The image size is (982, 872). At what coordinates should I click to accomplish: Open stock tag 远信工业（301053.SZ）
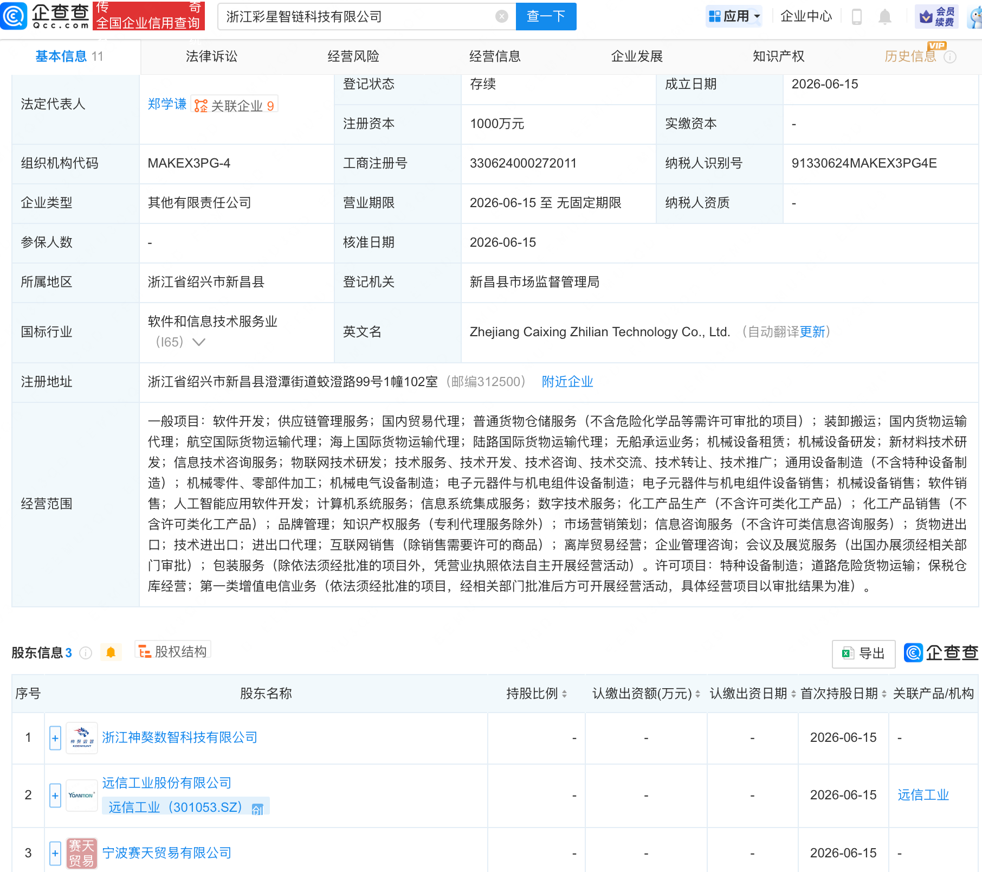pos(185,807)
